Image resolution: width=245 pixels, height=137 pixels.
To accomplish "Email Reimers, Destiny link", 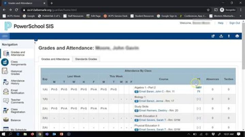I will 159,111.
